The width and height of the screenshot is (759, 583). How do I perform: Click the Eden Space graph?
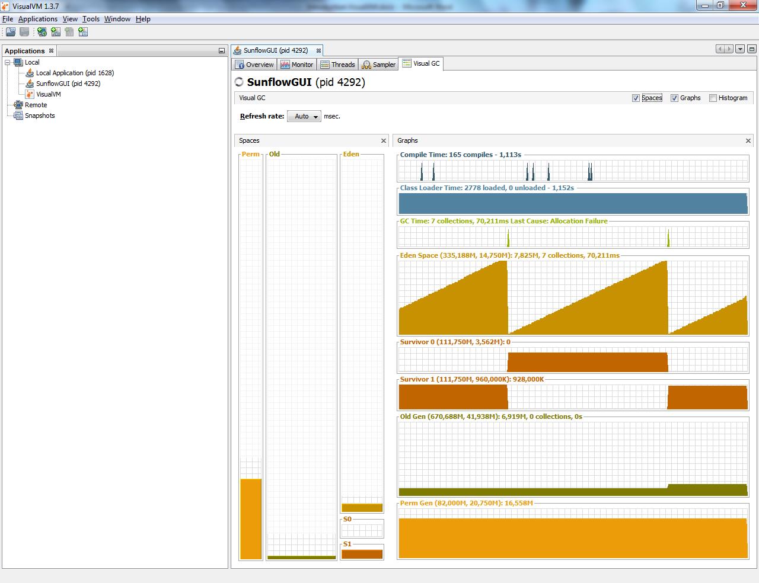pos(573,297)
